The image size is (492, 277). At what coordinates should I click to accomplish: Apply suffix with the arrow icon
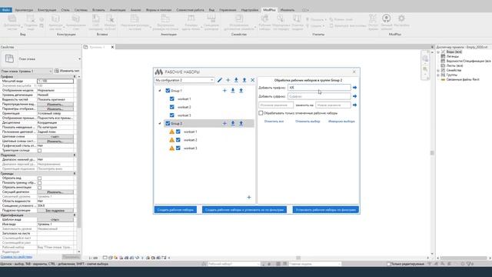[x=355, y=96]
